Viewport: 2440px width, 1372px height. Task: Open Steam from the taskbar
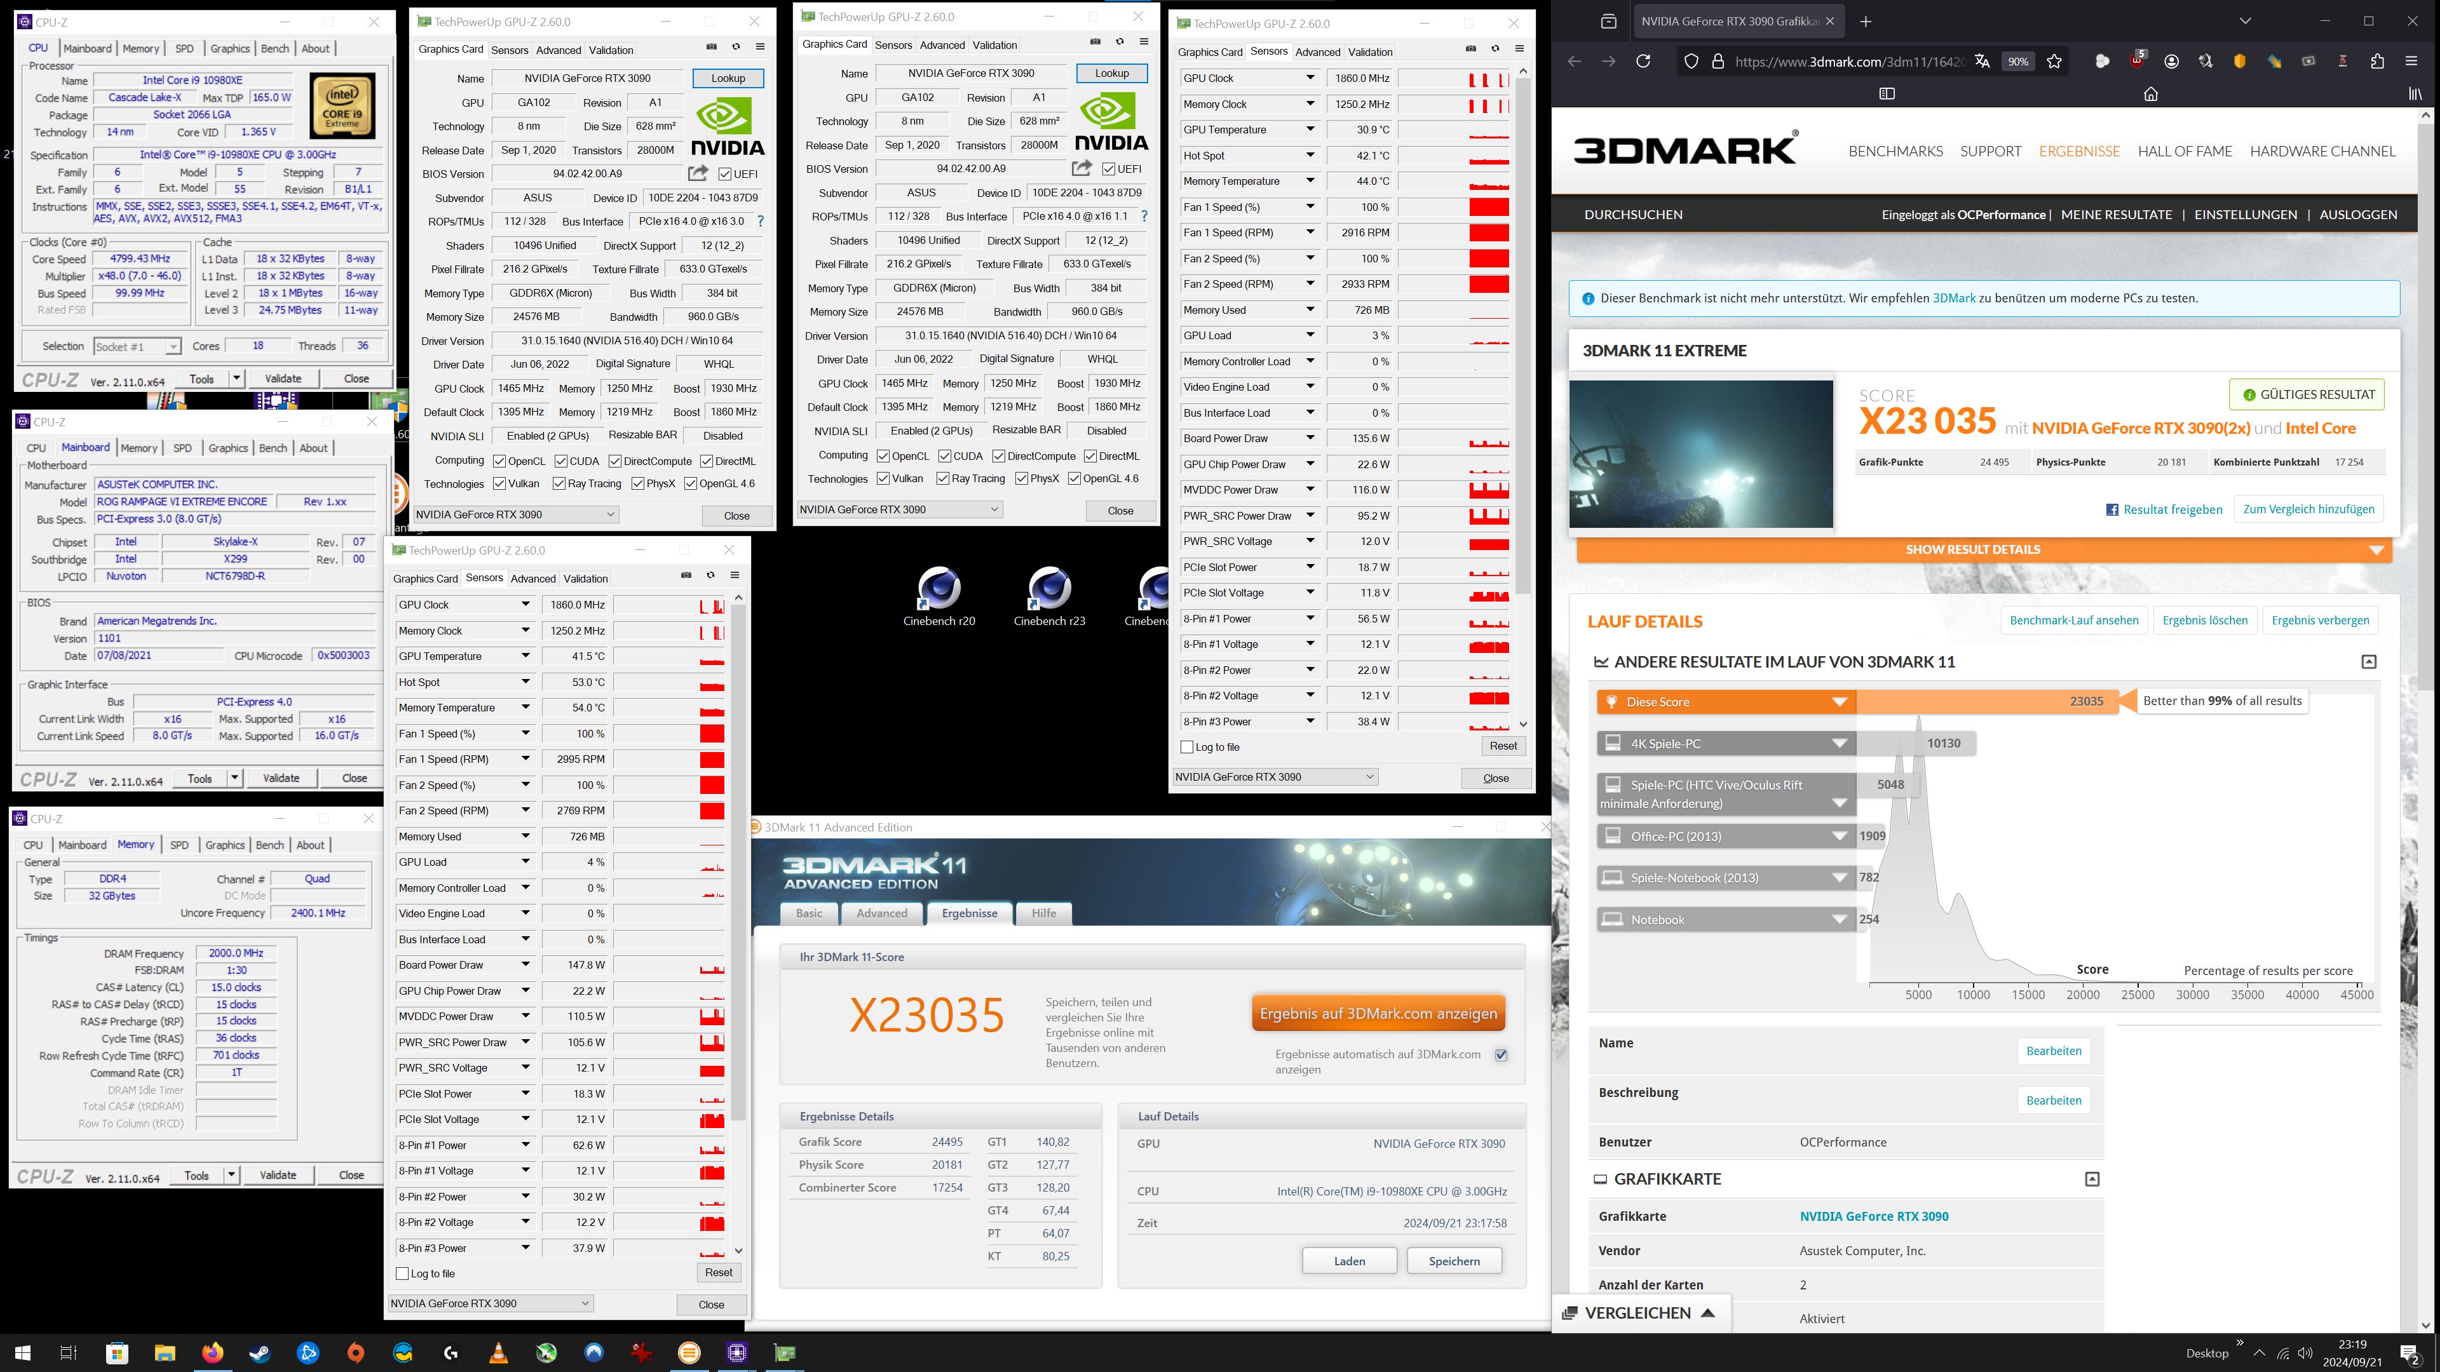[259, 1353]
